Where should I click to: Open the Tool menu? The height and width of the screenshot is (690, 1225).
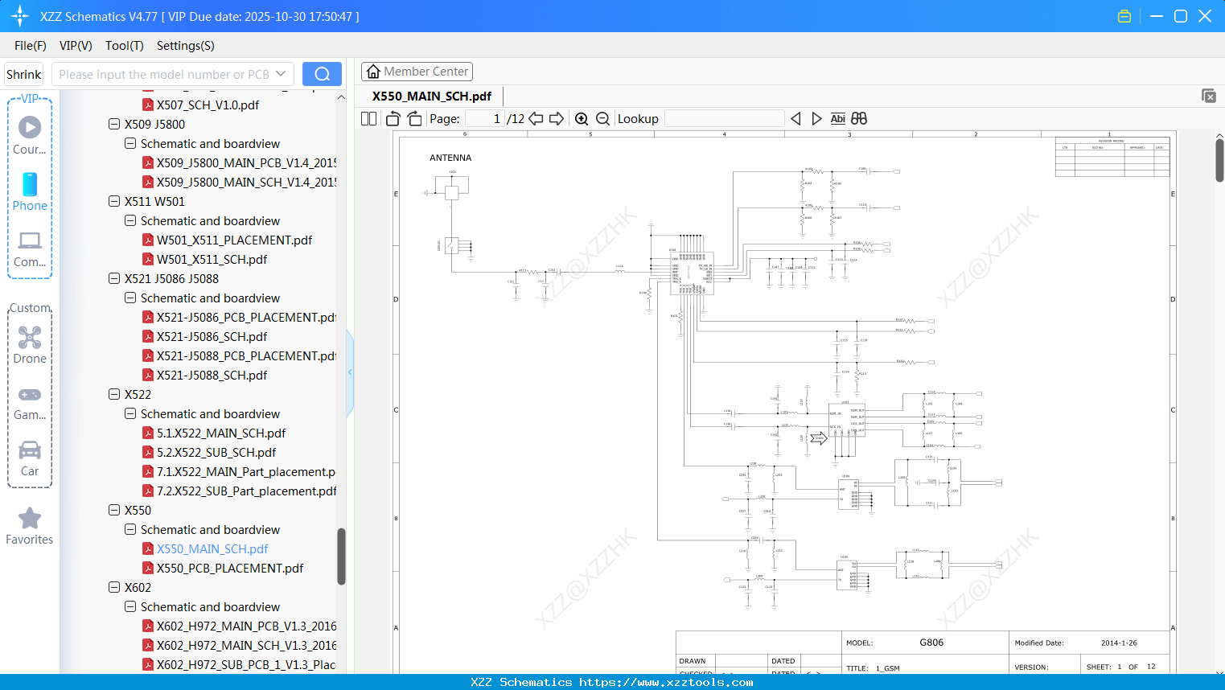(x=124, y=46)
